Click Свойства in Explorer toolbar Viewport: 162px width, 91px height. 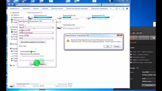45,9
